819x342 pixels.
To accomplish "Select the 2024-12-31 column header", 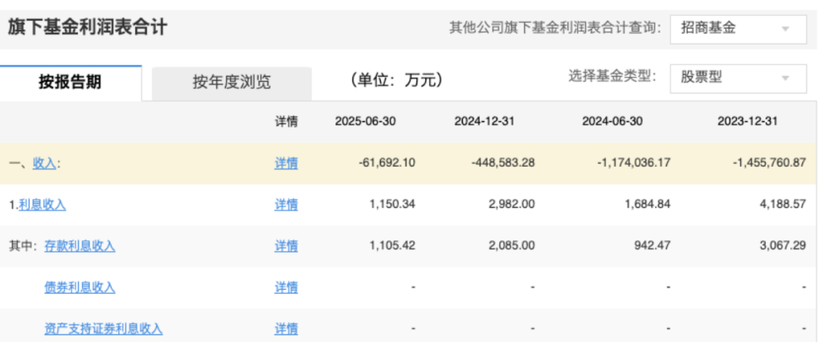I will coord(485,121).
